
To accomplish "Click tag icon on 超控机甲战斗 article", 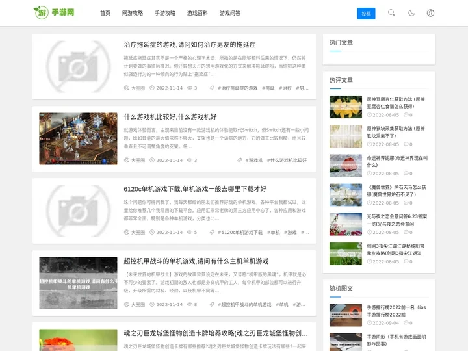I will coord(212,304).
